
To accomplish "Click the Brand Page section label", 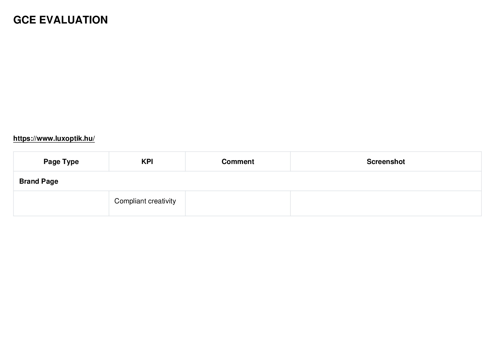I will [39, 181].
